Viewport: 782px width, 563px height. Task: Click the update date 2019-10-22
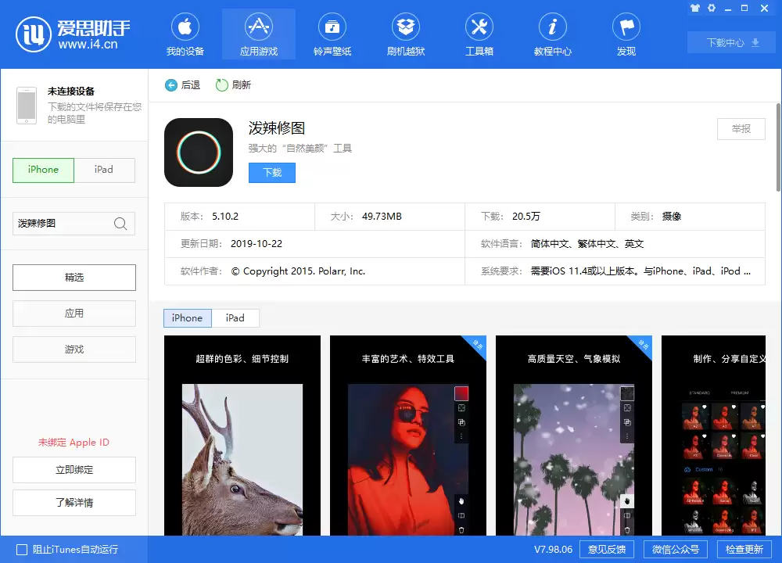point(256,244)
